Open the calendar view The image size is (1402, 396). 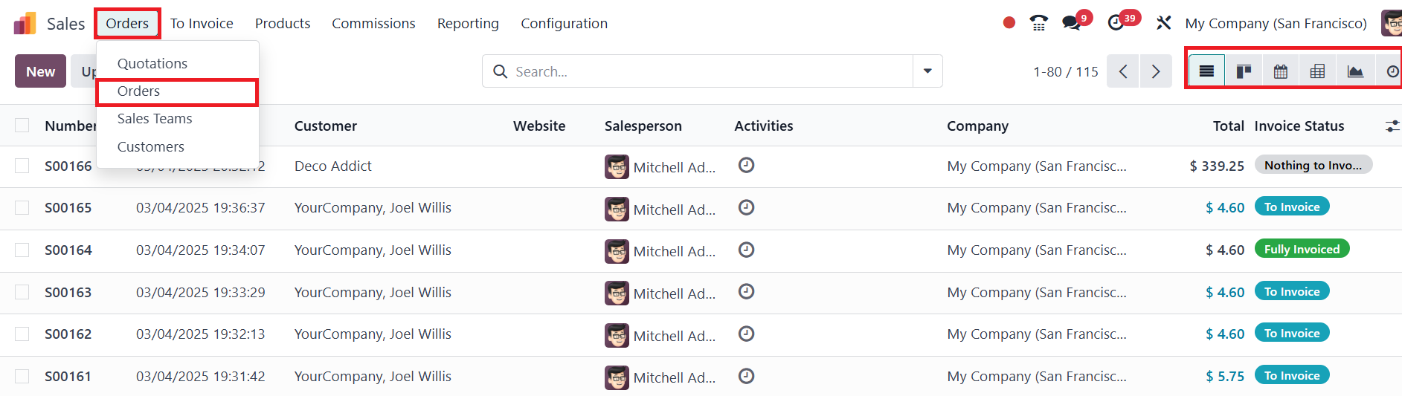[x=1280, y=71]
